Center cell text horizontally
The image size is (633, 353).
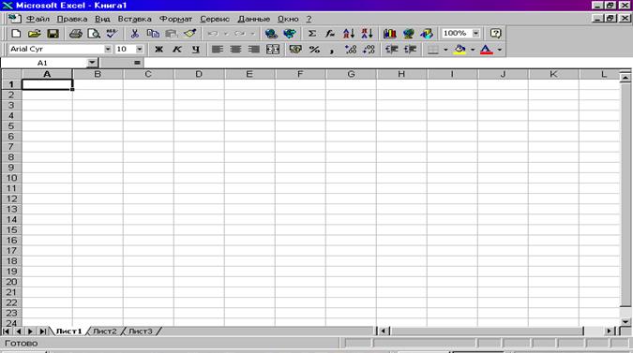pos(235,50)
